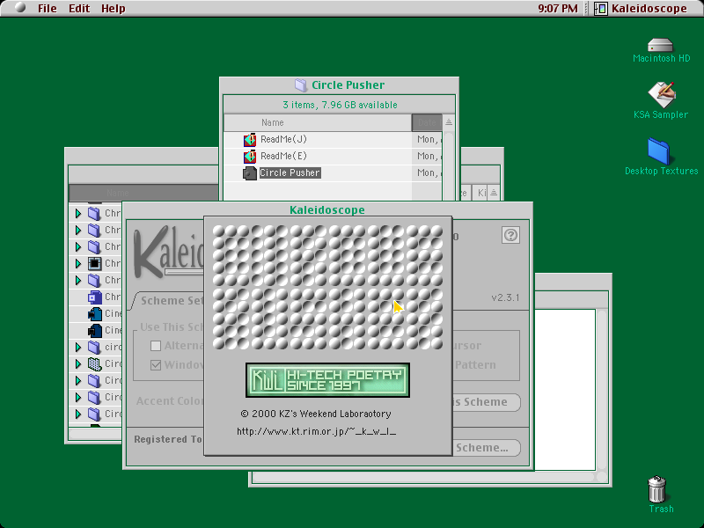Click the "Pattern" label in Kaleidoscope window
The image size is (704, 528).
click(x=475, y=365)
